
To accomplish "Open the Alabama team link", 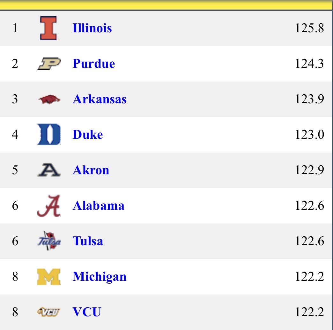I will pyautogui.click(x=99, y=206).
